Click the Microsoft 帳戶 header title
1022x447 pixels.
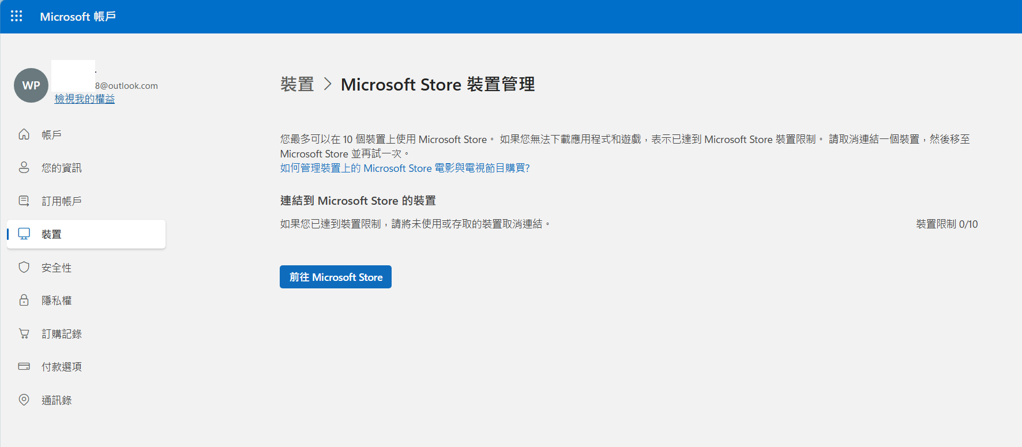pyautogui.click(x=78, y=17)
